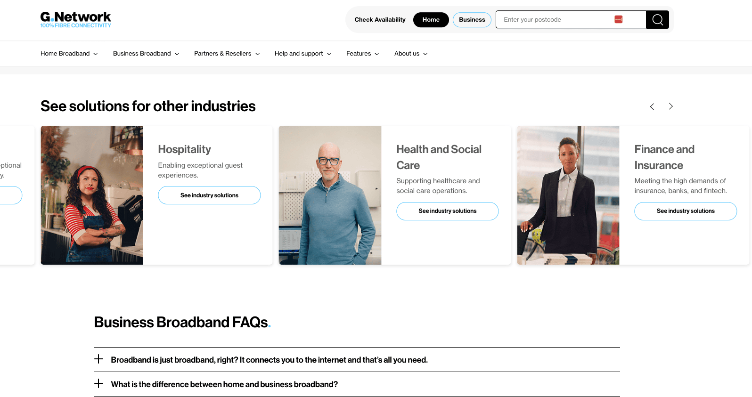
Task: Open the Home Broadband dropdown menu
Action: 69,54
